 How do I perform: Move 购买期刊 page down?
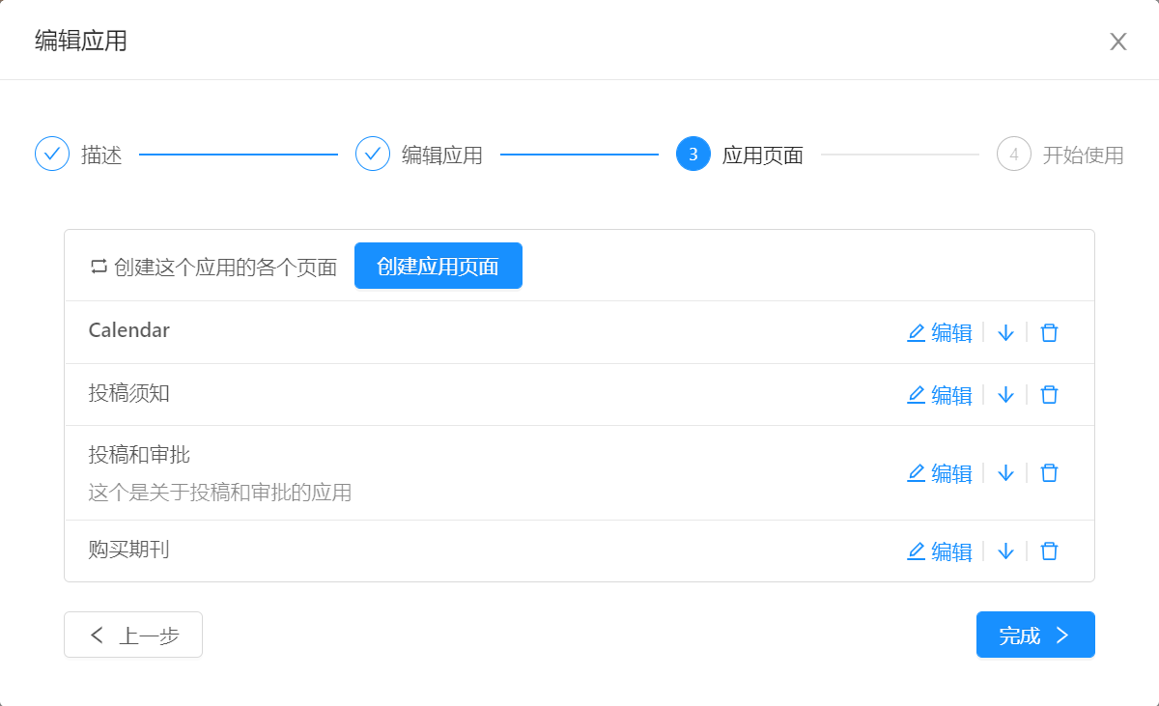pyautogui.click(x=1005, y=551)
